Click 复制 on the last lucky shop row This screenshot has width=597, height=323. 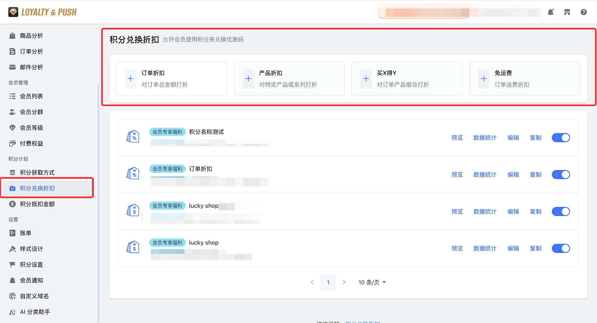tap(535, 248)
